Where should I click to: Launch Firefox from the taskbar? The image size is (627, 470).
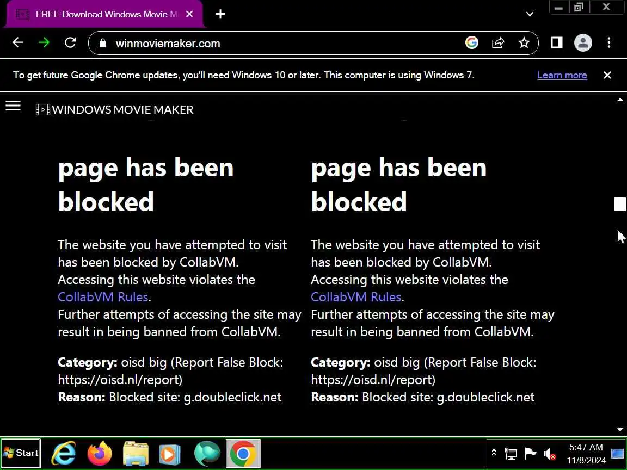tap(100, 453)
